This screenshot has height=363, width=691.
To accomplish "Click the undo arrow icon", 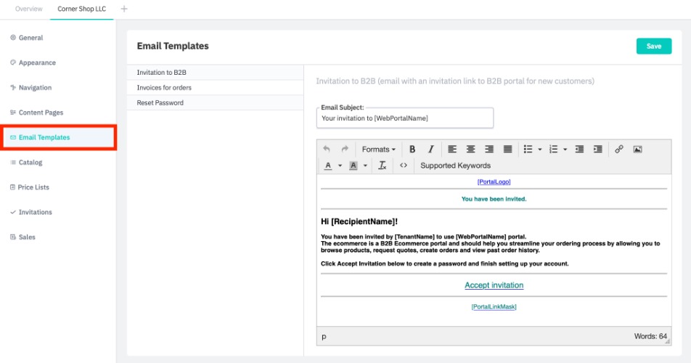I will click(327, 150).
